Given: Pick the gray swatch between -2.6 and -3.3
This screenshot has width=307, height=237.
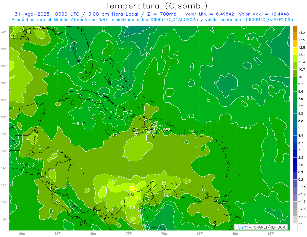Looking at the screenshot, I should [x=295, y=212].
